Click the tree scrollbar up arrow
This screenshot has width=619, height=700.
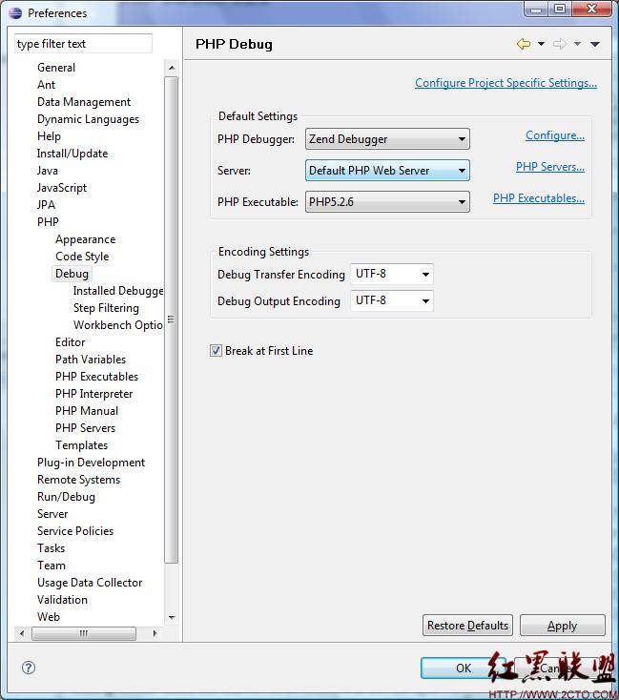[x=172, y=68]
